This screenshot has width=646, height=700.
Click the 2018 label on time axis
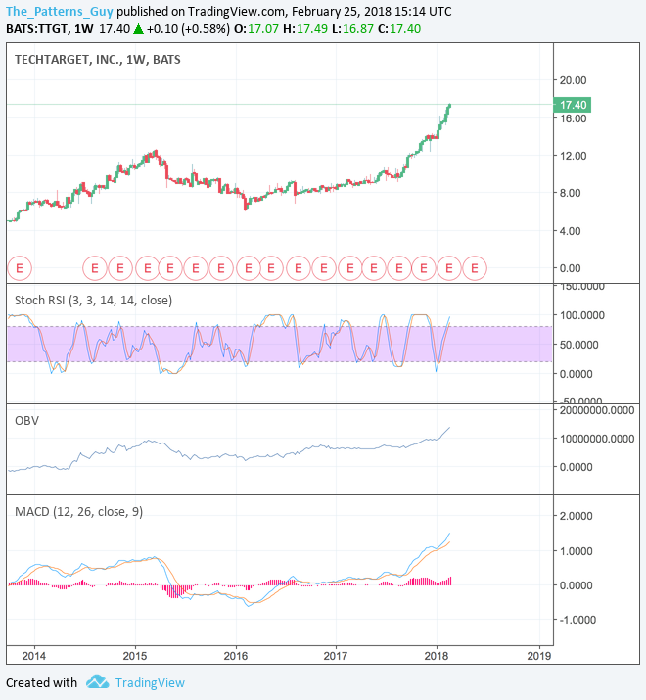437,656
